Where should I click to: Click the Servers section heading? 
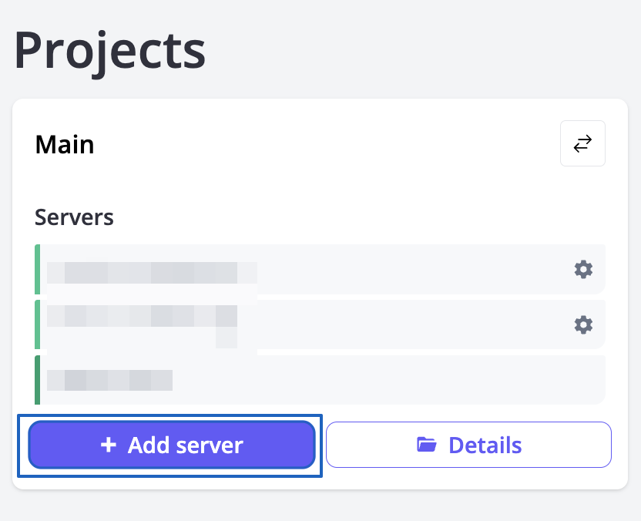(x=74, y=217)
